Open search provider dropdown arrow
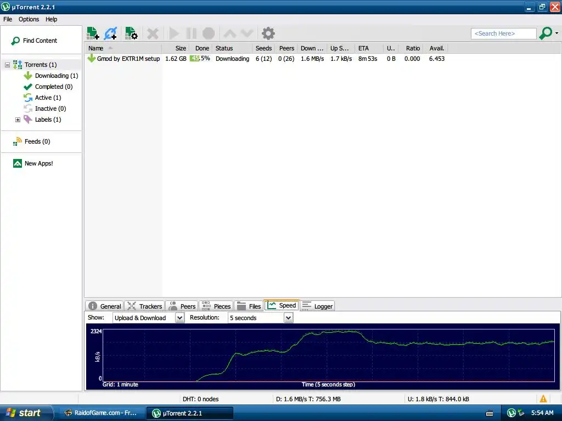Viewport: 562px width, 421px height. (557, 33)
